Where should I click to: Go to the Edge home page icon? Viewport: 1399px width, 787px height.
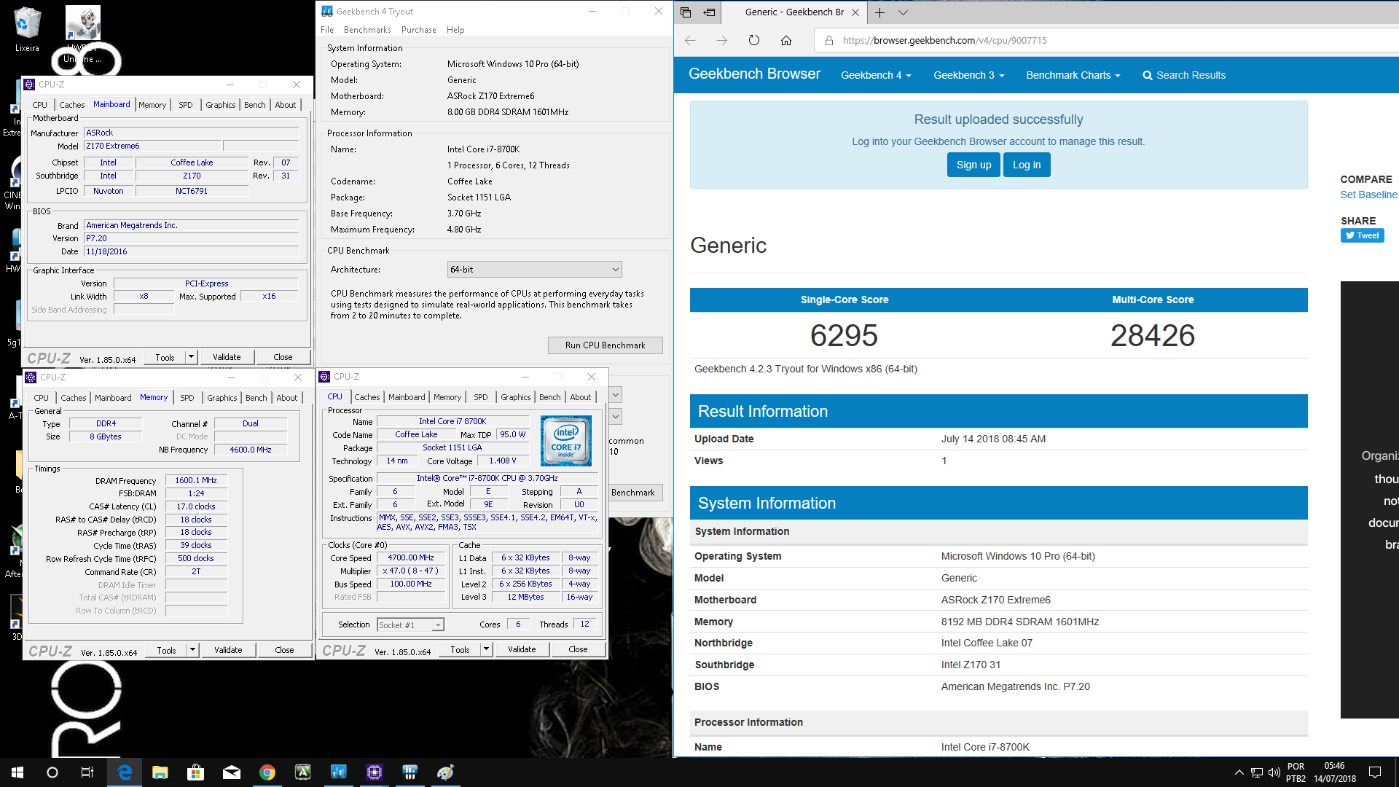(x=786, y=41)
